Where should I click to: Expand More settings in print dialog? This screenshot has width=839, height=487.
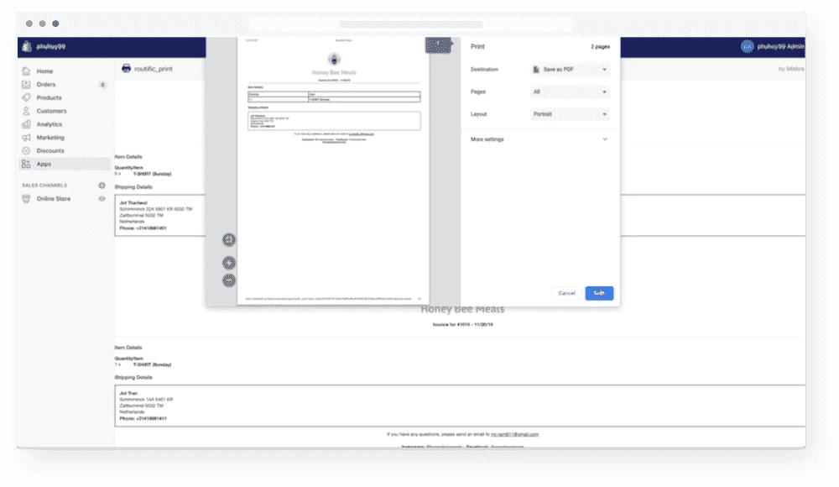pos(539,139)
